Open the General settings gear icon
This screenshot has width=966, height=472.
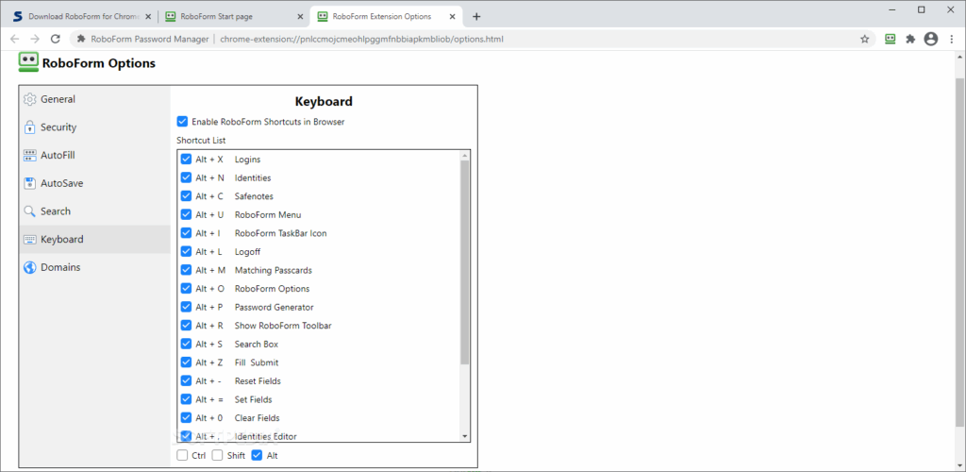point(29,99)
